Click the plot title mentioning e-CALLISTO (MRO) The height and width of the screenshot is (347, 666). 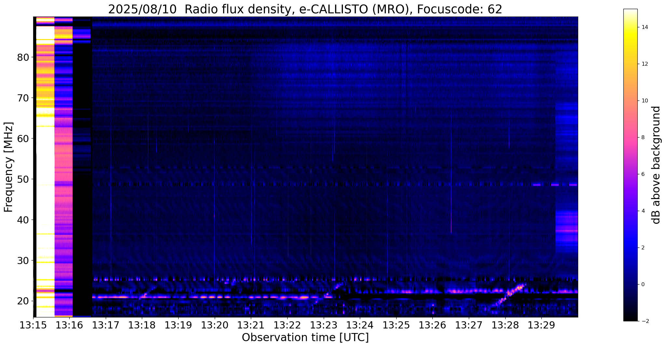coord(305,9)
